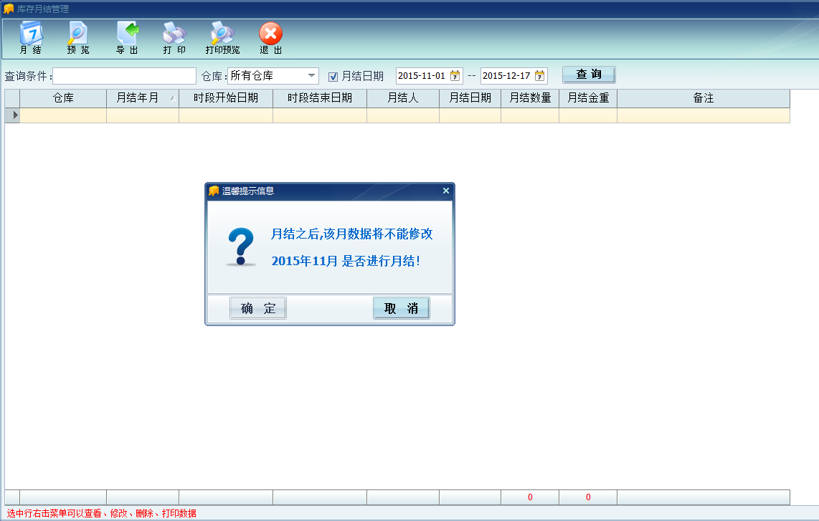Expand the 仓库 warehouse dropdown
This screenshot has width=819, height=521.
click(x=312, y=76)
